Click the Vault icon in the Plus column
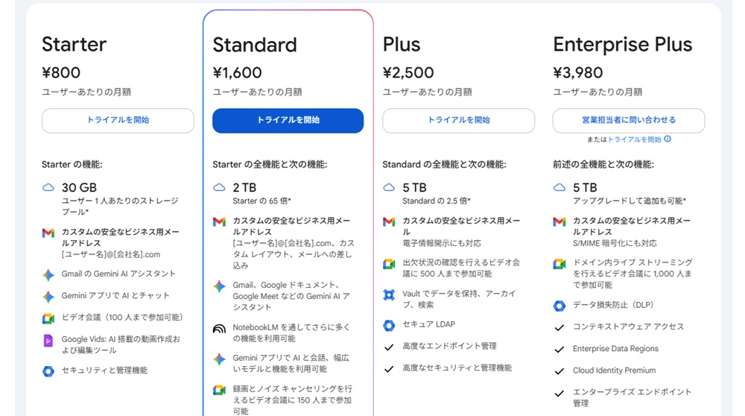 pyautogui.click(x=389, y=294)
